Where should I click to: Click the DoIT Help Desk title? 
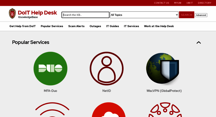(x=37, y=13)
